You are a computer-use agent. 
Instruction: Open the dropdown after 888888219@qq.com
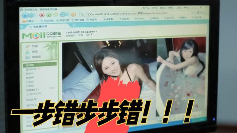coord(97,32)
